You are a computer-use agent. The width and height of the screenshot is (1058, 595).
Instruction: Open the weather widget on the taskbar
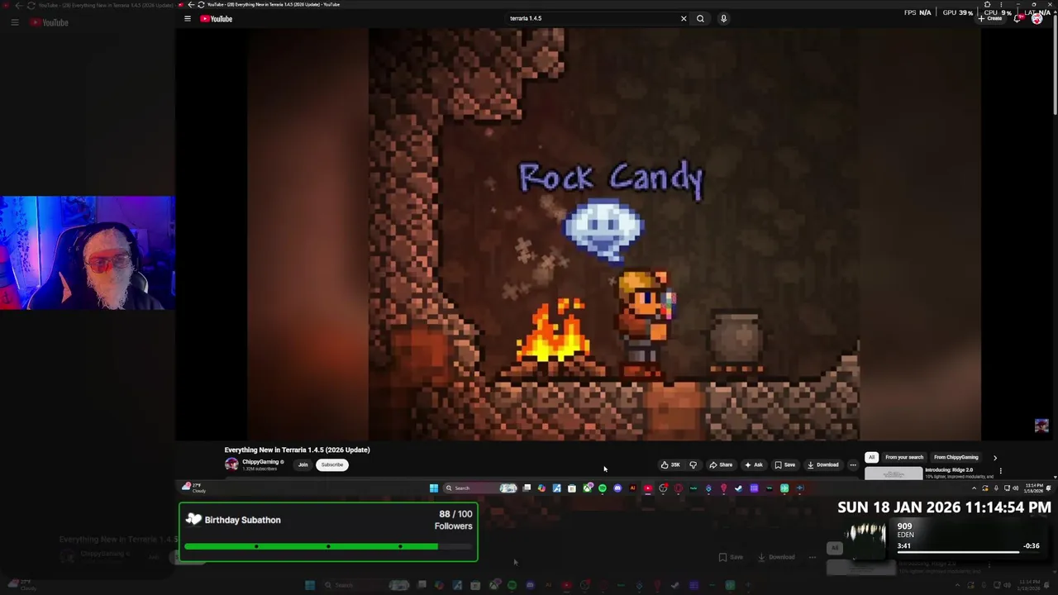point(194,488)
